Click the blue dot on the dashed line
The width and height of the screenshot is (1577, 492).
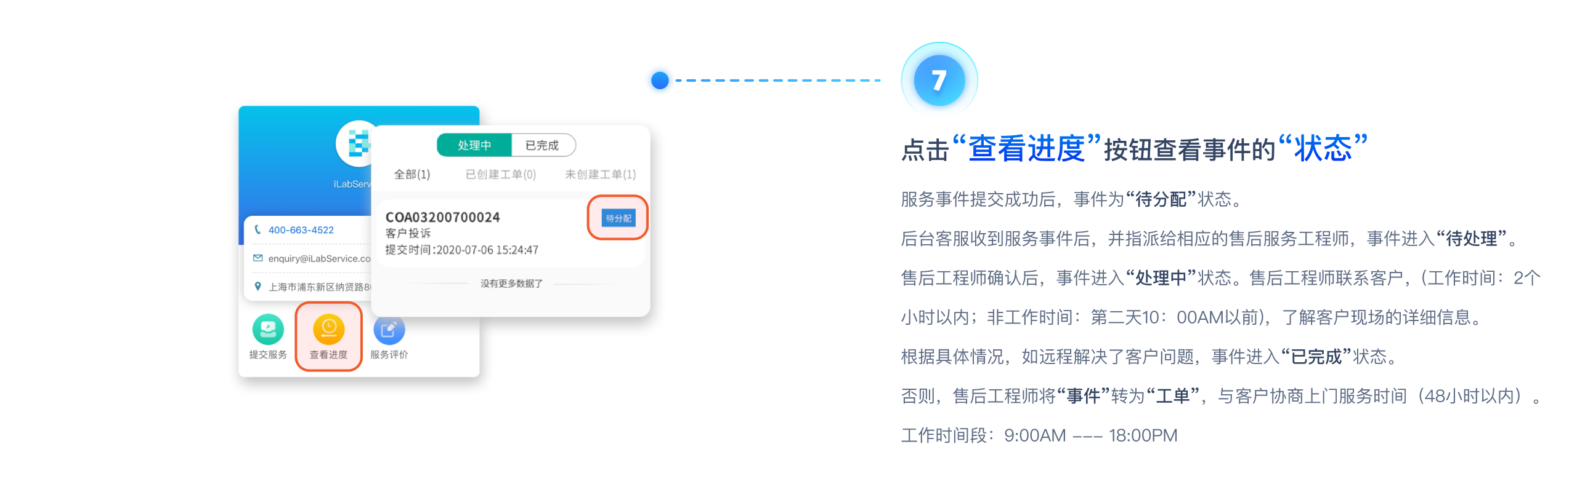(660, 81)
